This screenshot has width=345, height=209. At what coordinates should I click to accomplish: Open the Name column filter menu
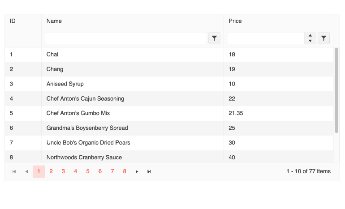[214, 38]
